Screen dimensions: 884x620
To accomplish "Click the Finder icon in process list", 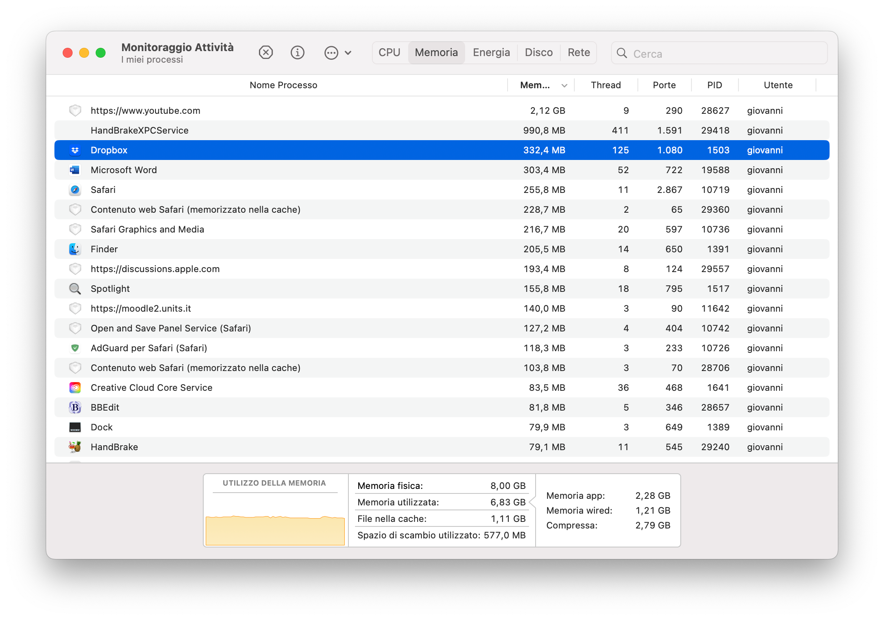I will (75, 249).
